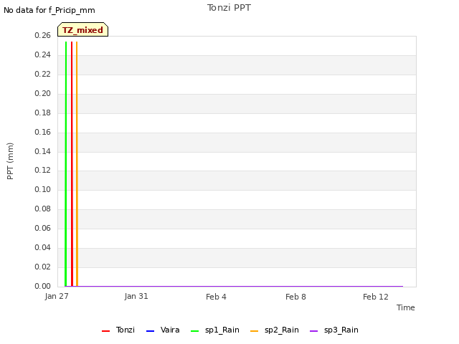Screen dimensions: 459x344
Task: Click the 0.04 y-axis value
Action: coord(42,247)
